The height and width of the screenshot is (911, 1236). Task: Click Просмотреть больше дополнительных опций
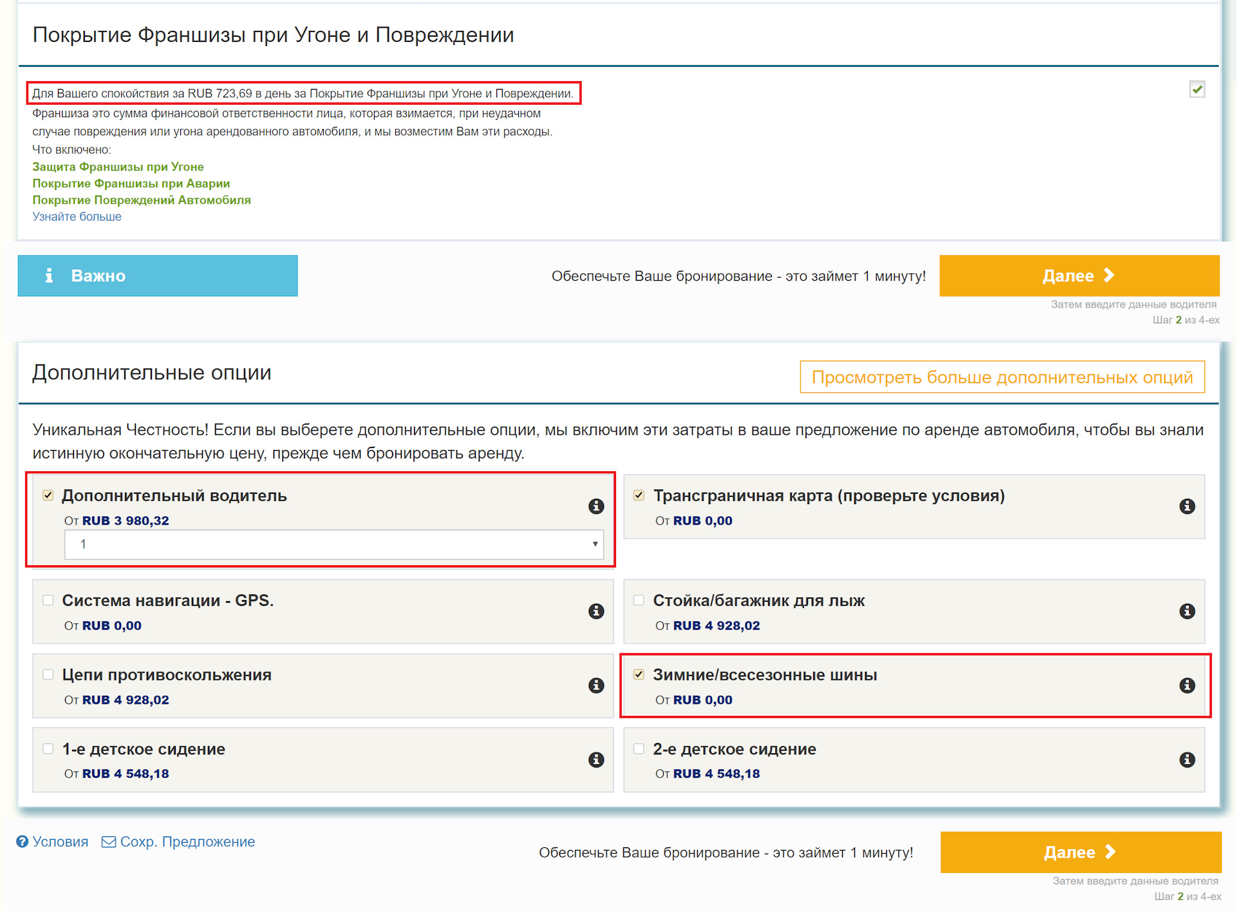[x=1002, y=377]
